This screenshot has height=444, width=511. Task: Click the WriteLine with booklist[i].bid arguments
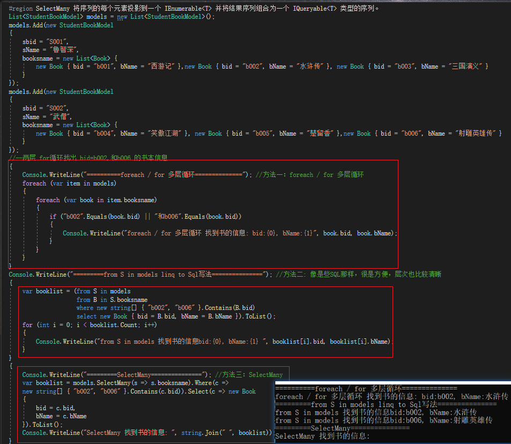click(214, 342)
